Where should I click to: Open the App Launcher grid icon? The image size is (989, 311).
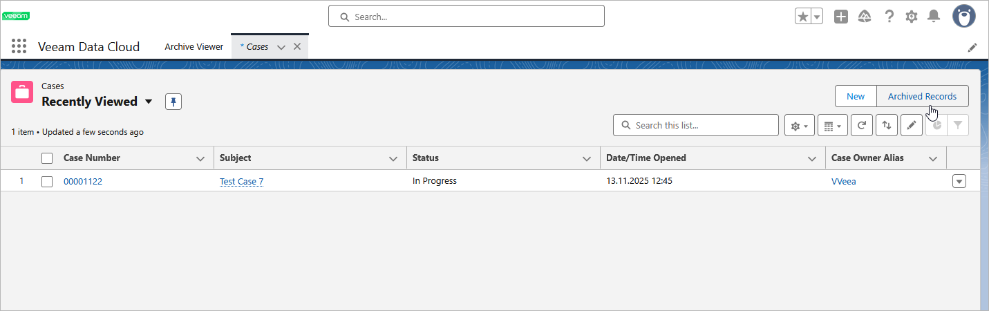(x=19, y=47)
